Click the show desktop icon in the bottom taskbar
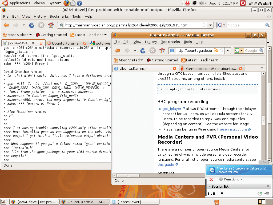Screen dimensions: 273x205 click(3, 202)
